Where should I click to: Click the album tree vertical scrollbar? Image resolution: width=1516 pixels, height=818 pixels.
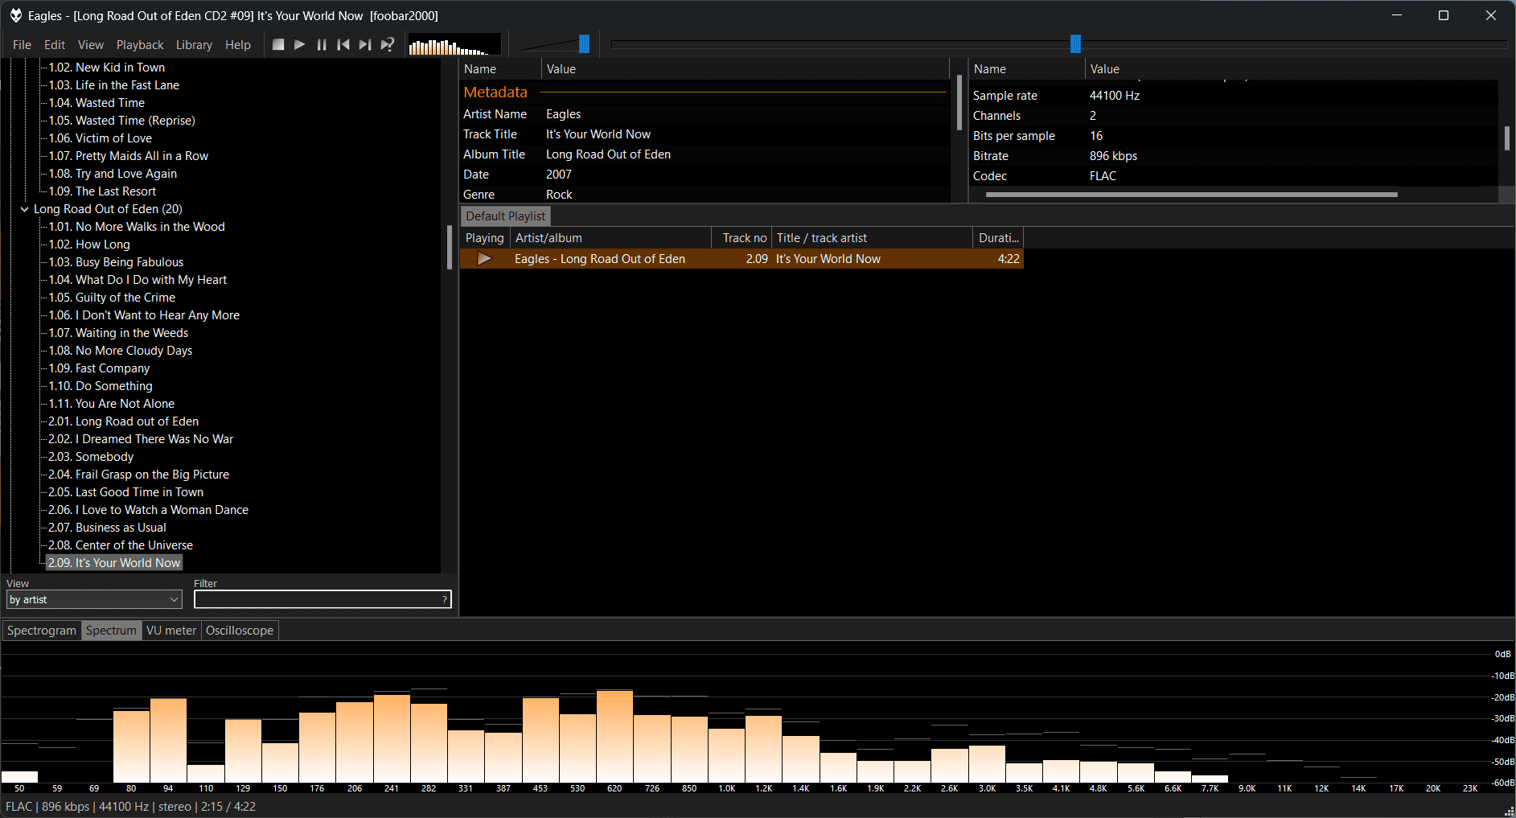click(450, 248)
